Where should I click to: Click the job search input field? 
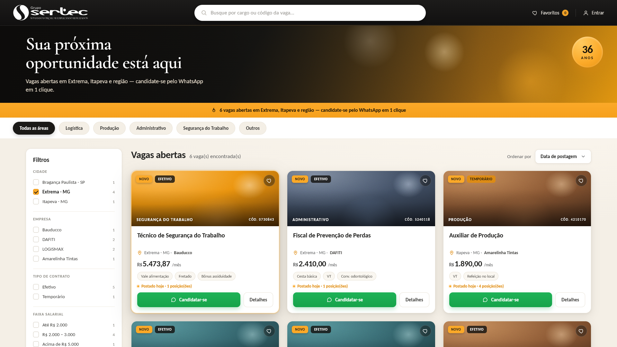(310, 13)
